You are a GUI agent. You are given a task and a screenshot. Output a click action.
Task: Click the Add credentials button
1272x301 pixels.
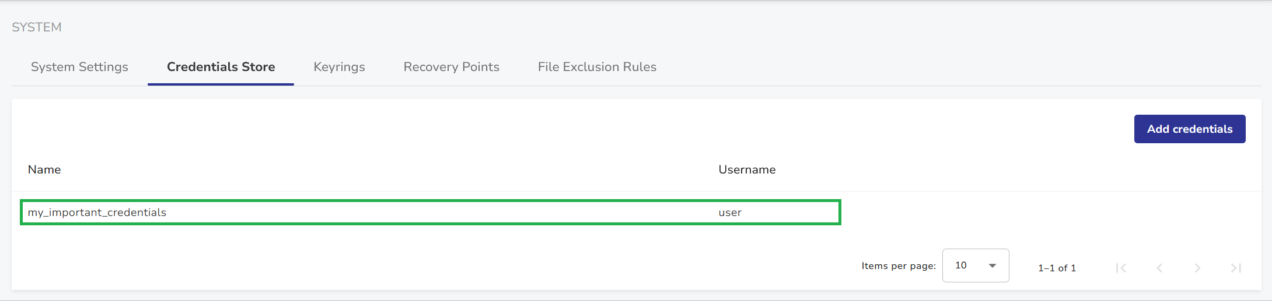(x=1189, y=129)
